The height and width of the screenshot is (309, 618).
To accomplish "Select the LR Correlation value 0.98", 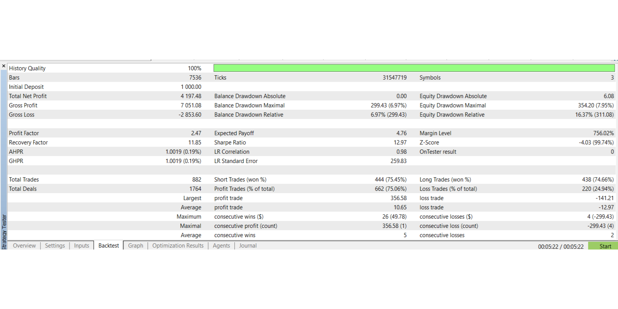I will coord(402,152).
